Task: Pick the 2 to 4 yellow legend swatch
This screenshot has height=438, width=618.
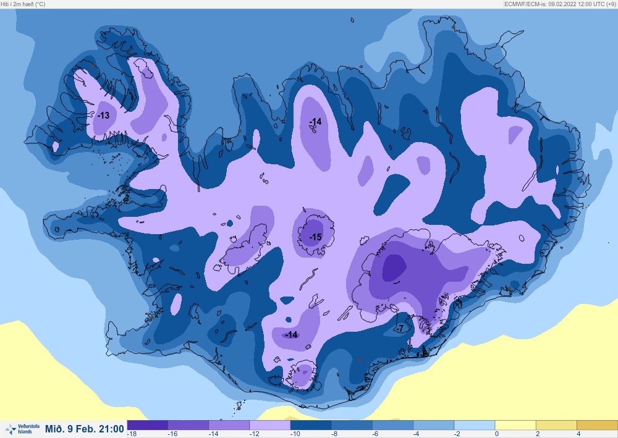Action: (x=557, y=425)
